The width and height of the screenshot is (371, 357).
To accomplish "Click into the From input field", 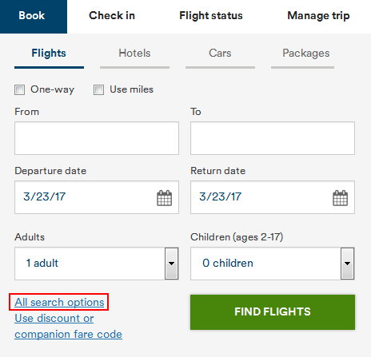I will coord(97,138).
